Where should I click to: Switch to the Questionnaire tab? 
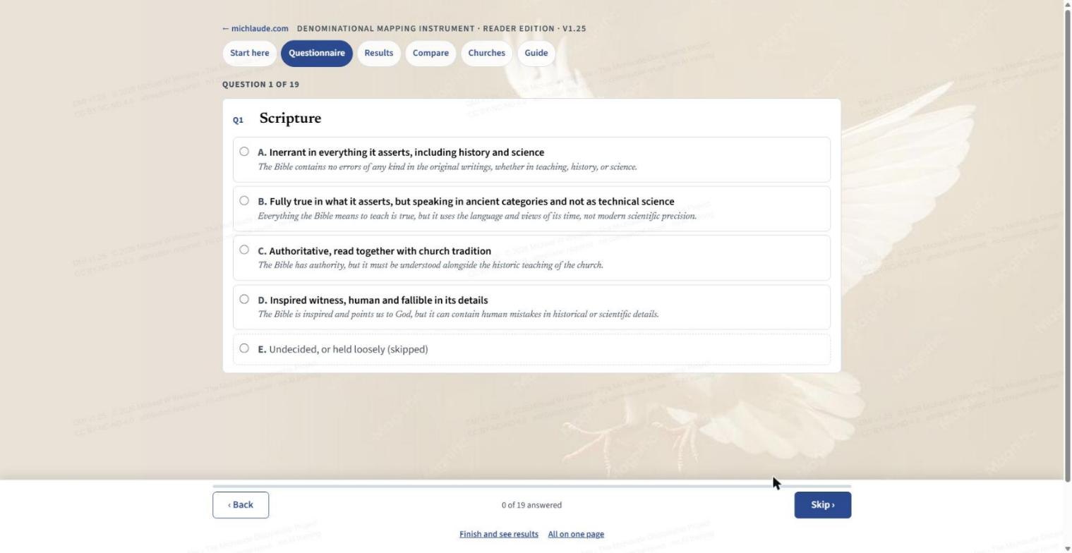317,53
